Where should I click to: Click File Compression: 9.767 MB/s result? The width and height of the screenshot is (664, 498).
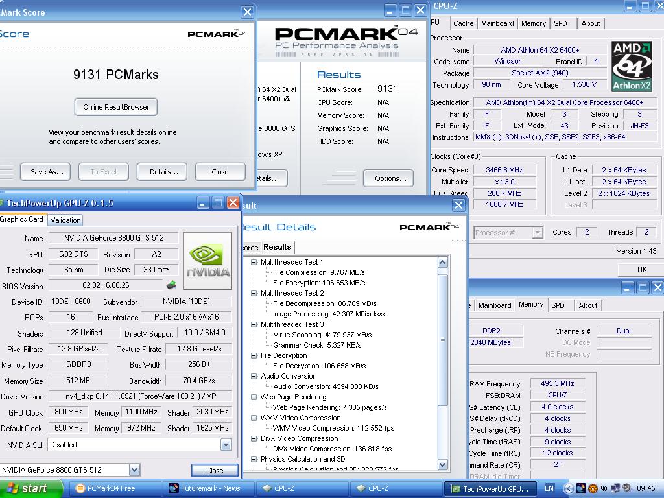(x=319, y=272)
